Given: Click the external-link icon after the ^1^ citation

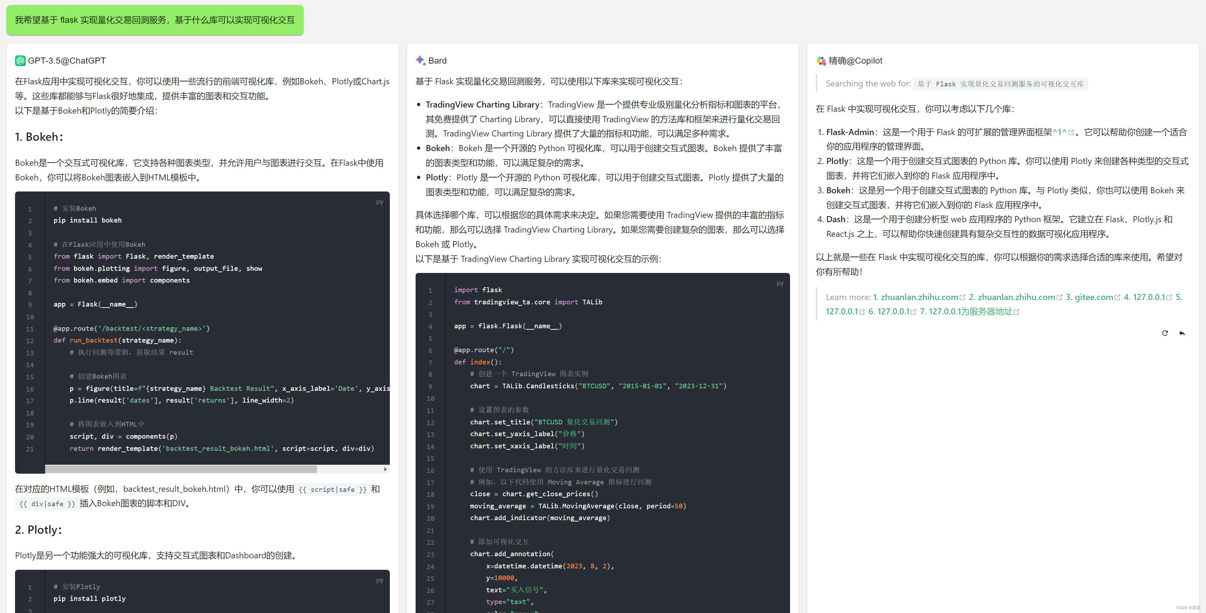Looking at the screenshot, I should (1071, 133).
